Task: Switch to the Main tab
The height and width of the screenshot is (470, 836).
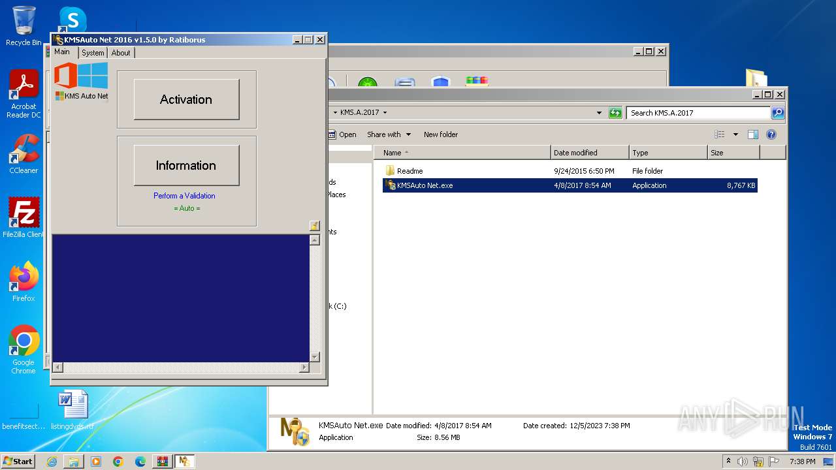Action: (x=62, y=52)
